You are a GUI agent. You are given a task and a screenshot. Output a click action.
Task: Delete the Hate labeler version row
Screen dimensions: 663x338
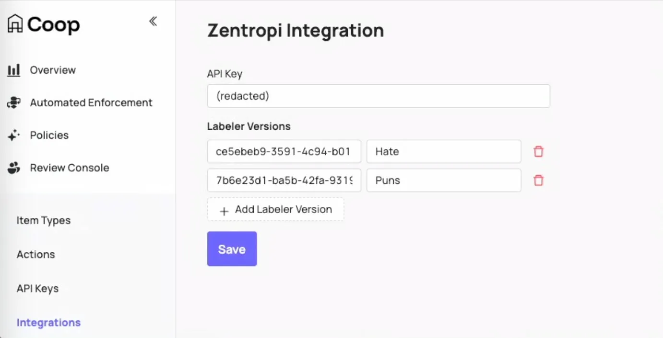(x=539, y=152)
